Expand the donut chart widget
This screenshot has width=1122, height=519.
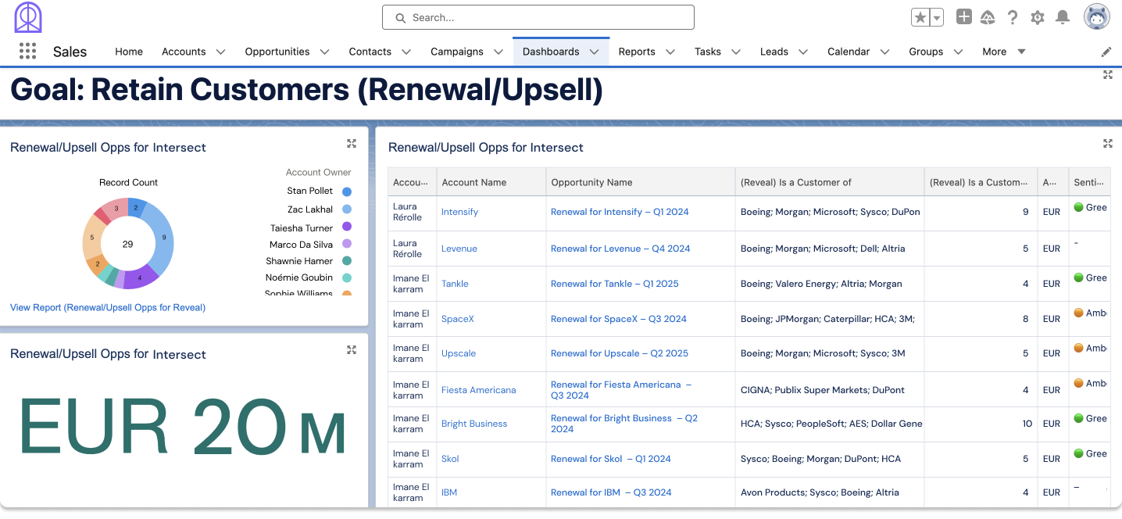coord(352,143)
